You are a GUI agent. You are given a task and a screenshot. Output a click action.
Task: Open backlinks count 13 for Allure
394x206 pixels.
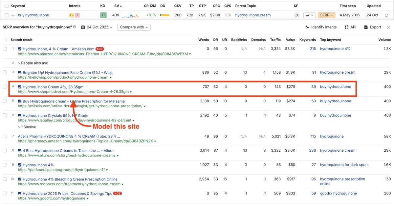tap(245, 150)
